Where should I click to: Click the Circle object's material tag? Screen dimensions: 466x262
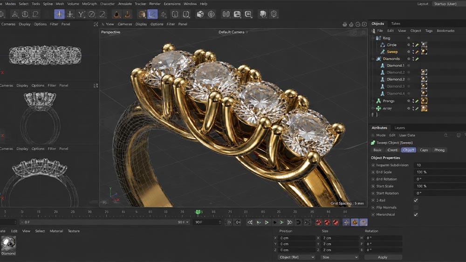point(424,45)
